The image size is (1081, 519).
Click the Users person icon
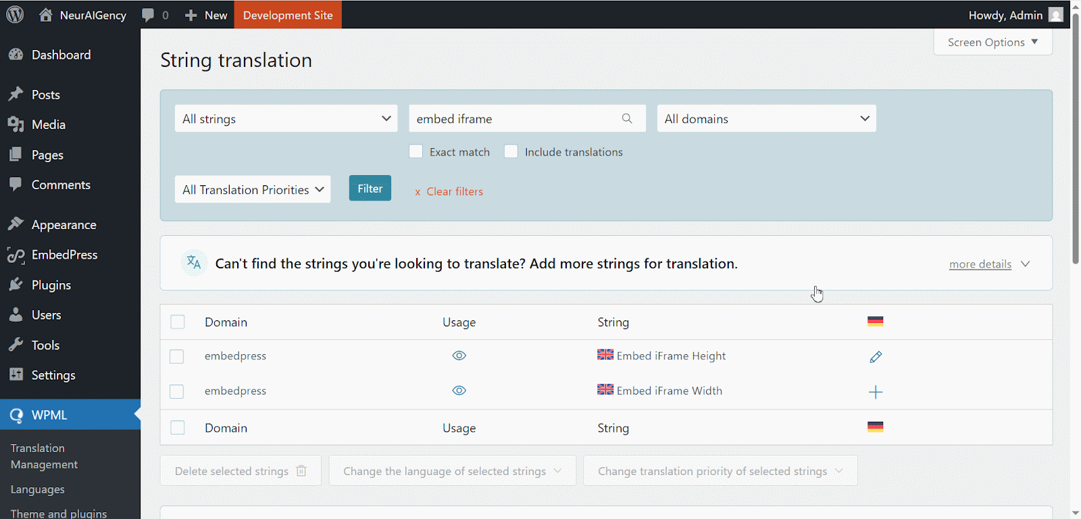coord(16,315)
